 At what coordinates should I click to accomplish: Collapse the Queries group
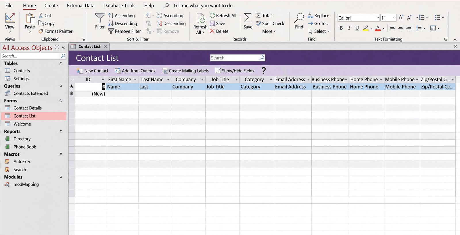click(61, 86)
